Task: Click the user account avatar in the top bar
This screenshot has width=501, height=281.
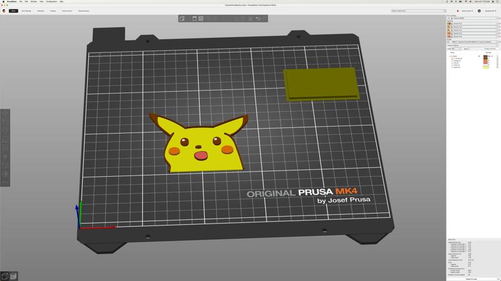Action: [x=479, y=11]
